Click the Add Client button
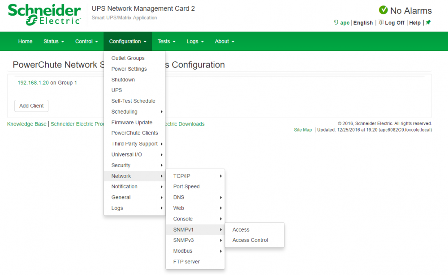 (x=31, y=106)
